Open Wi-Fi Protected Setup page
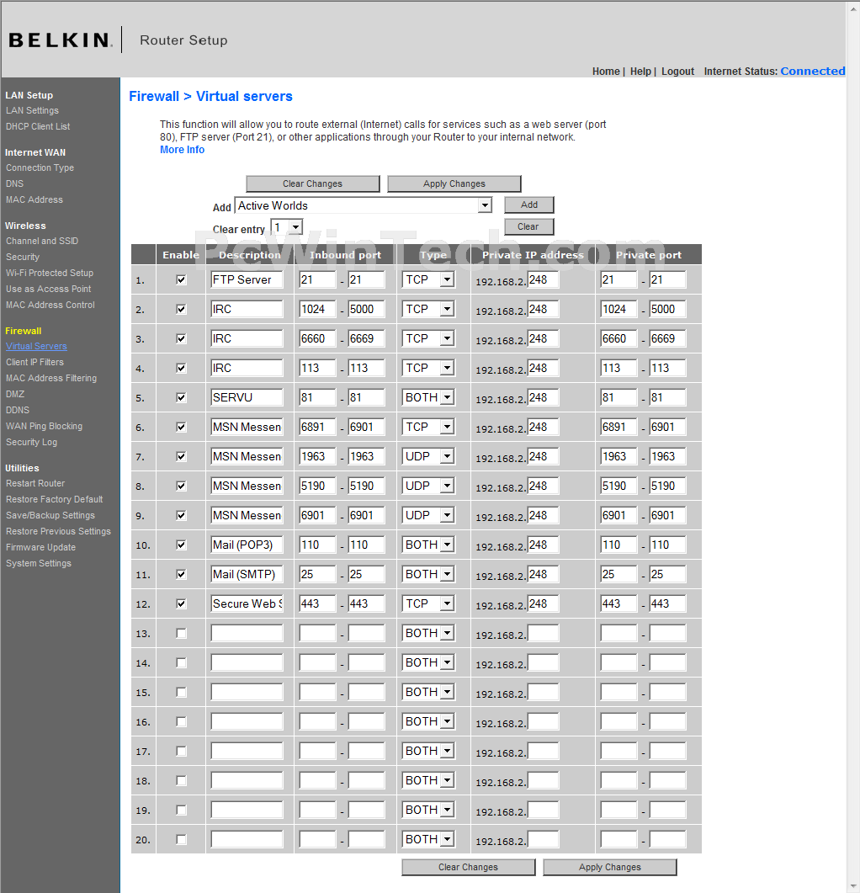The height and width of the screenshot is (893, 860). pos(50,273)
